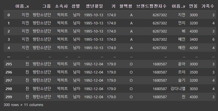Image resolution: width=218 pixels, height=111 pixels.
Task: Select row index 298
Action: pyautogui.click(x=9, y=89)
